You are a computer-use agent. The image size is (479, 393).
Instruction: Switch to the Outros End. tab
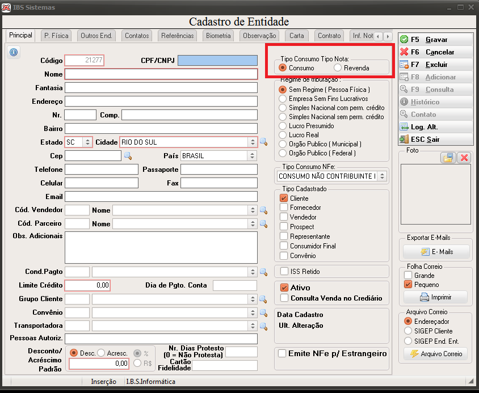pos(96,36)
